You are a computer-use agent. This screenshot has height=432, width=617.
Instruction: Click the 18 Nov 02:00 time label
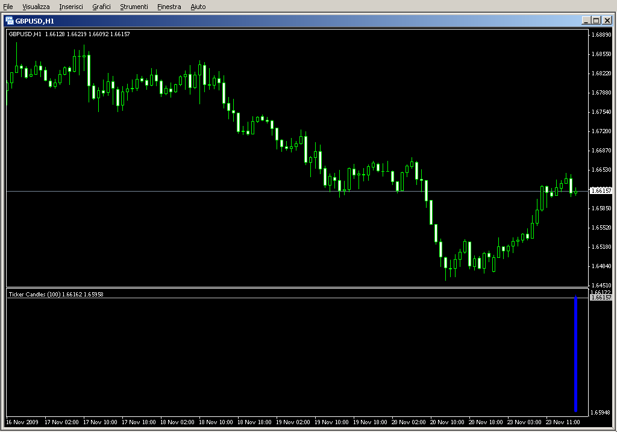point(177,422)
